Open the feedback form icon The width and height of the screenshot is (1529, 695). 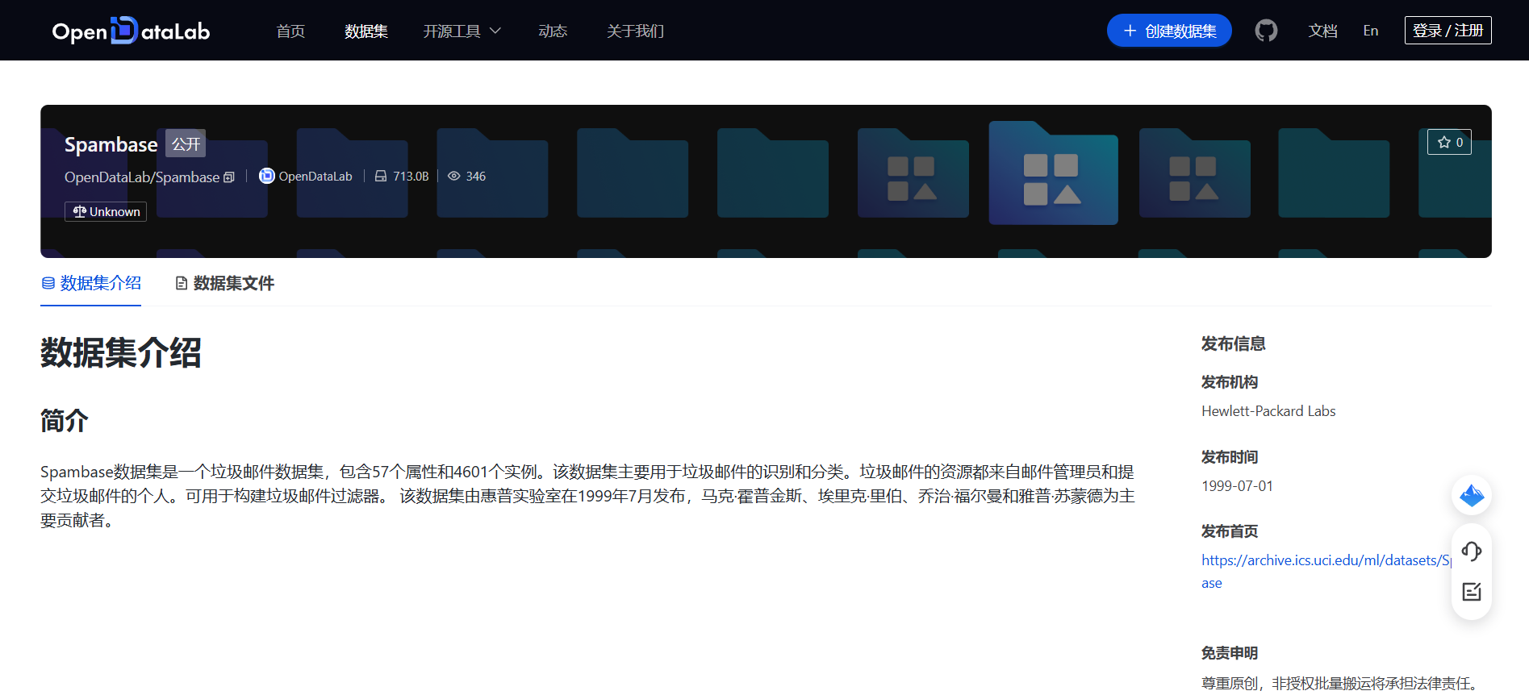tap(1472, 592)
